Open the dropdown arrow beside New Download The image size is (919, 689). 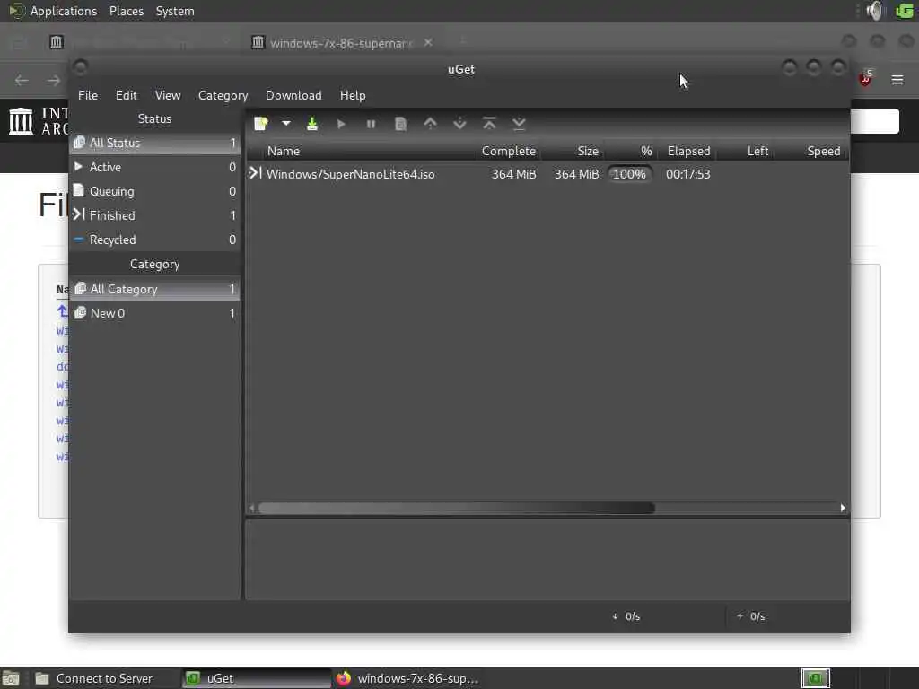pyautogui.click(x=286, y=124)
